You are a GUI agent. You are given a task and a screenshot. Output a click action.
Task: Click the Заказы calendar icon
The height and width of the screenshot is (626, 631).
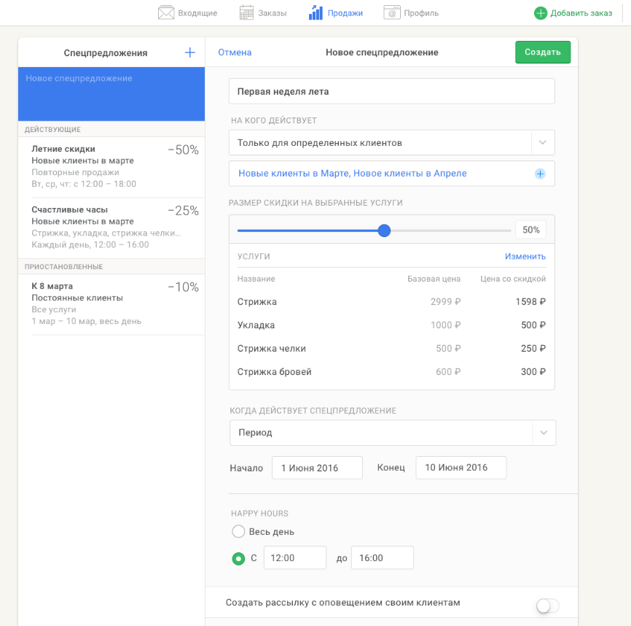pos(246,13)
